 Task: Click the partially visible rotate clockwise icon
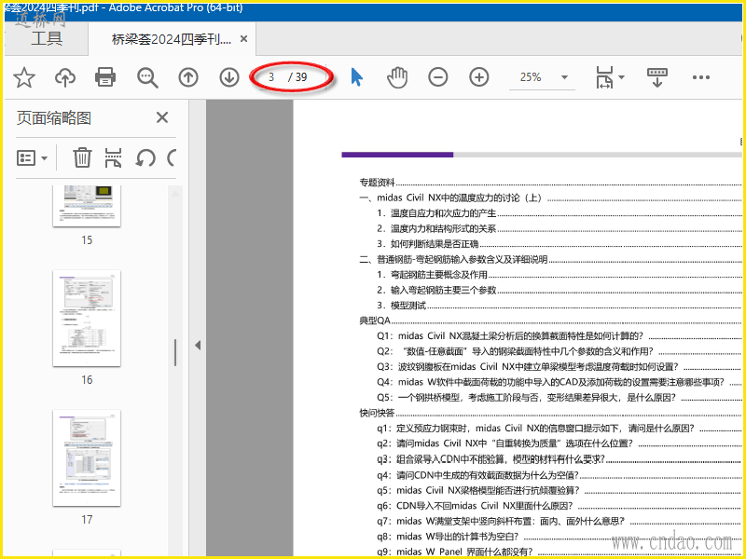(x=172, y=157)
